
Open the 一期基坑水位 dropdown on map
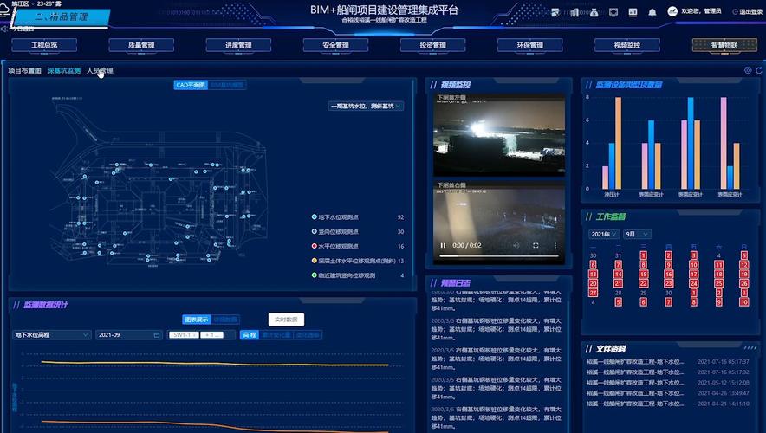(366, 106)
